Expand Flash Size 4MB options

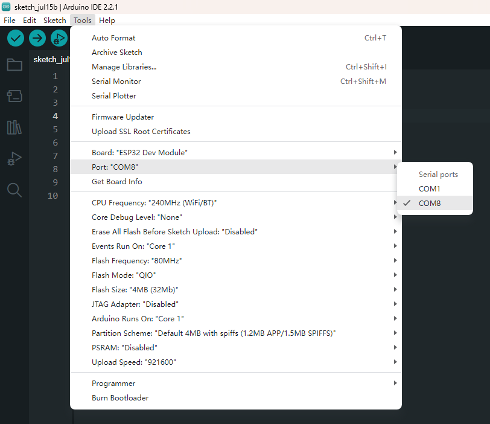click(x=236, y=290)
